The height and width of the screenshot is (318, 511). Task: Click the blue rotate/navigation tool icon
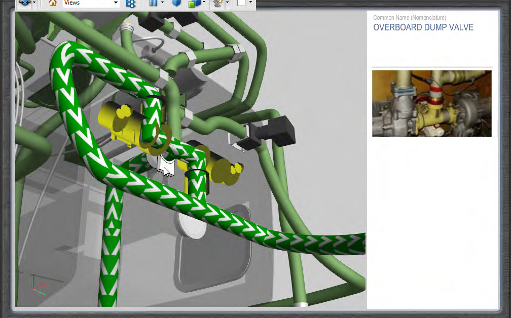24,3
